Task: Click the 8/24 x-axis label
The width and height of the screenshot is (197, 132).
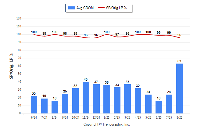Action: coord(55,117)
